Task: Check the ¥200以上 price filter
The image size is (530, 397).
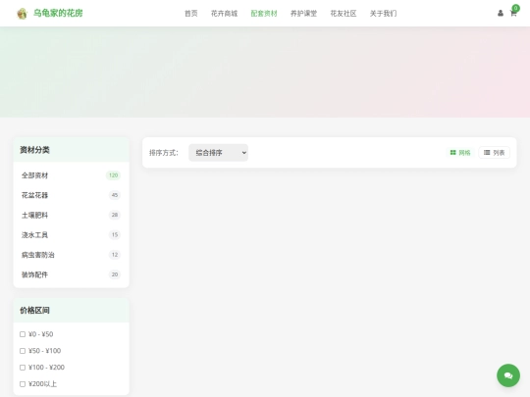Action: pyautogui.click(x=23, y=384)
